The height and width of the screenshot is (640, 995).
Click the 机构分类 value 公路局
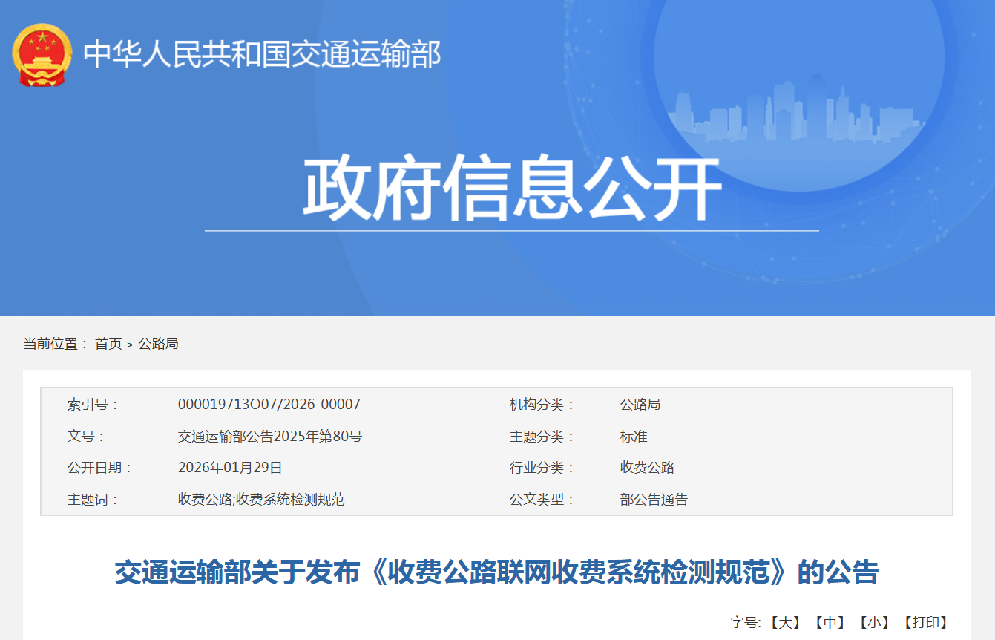pos(640,405)
